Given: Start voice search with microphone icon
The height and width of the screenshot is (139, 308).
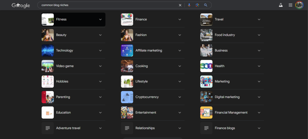Looking at the screenshot, I should [189, 5].
